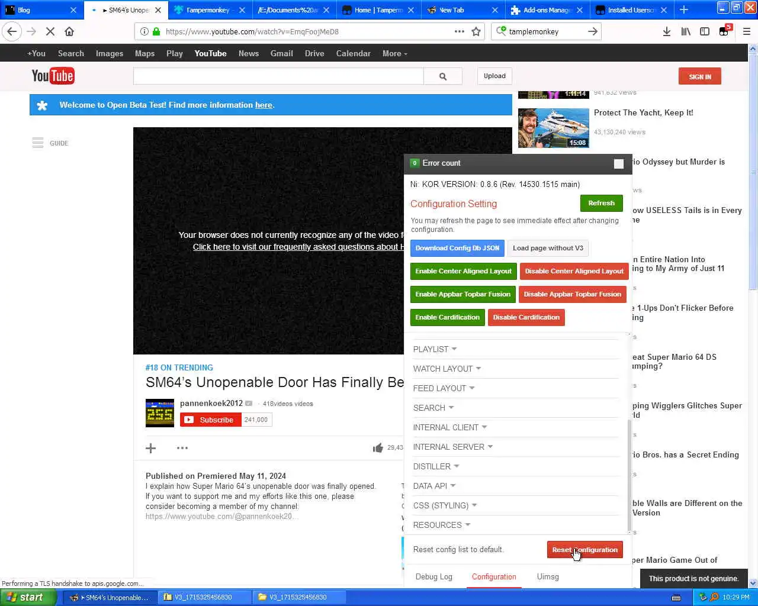
Task: Open the Firefox home page icon
Action: point(69,31)
